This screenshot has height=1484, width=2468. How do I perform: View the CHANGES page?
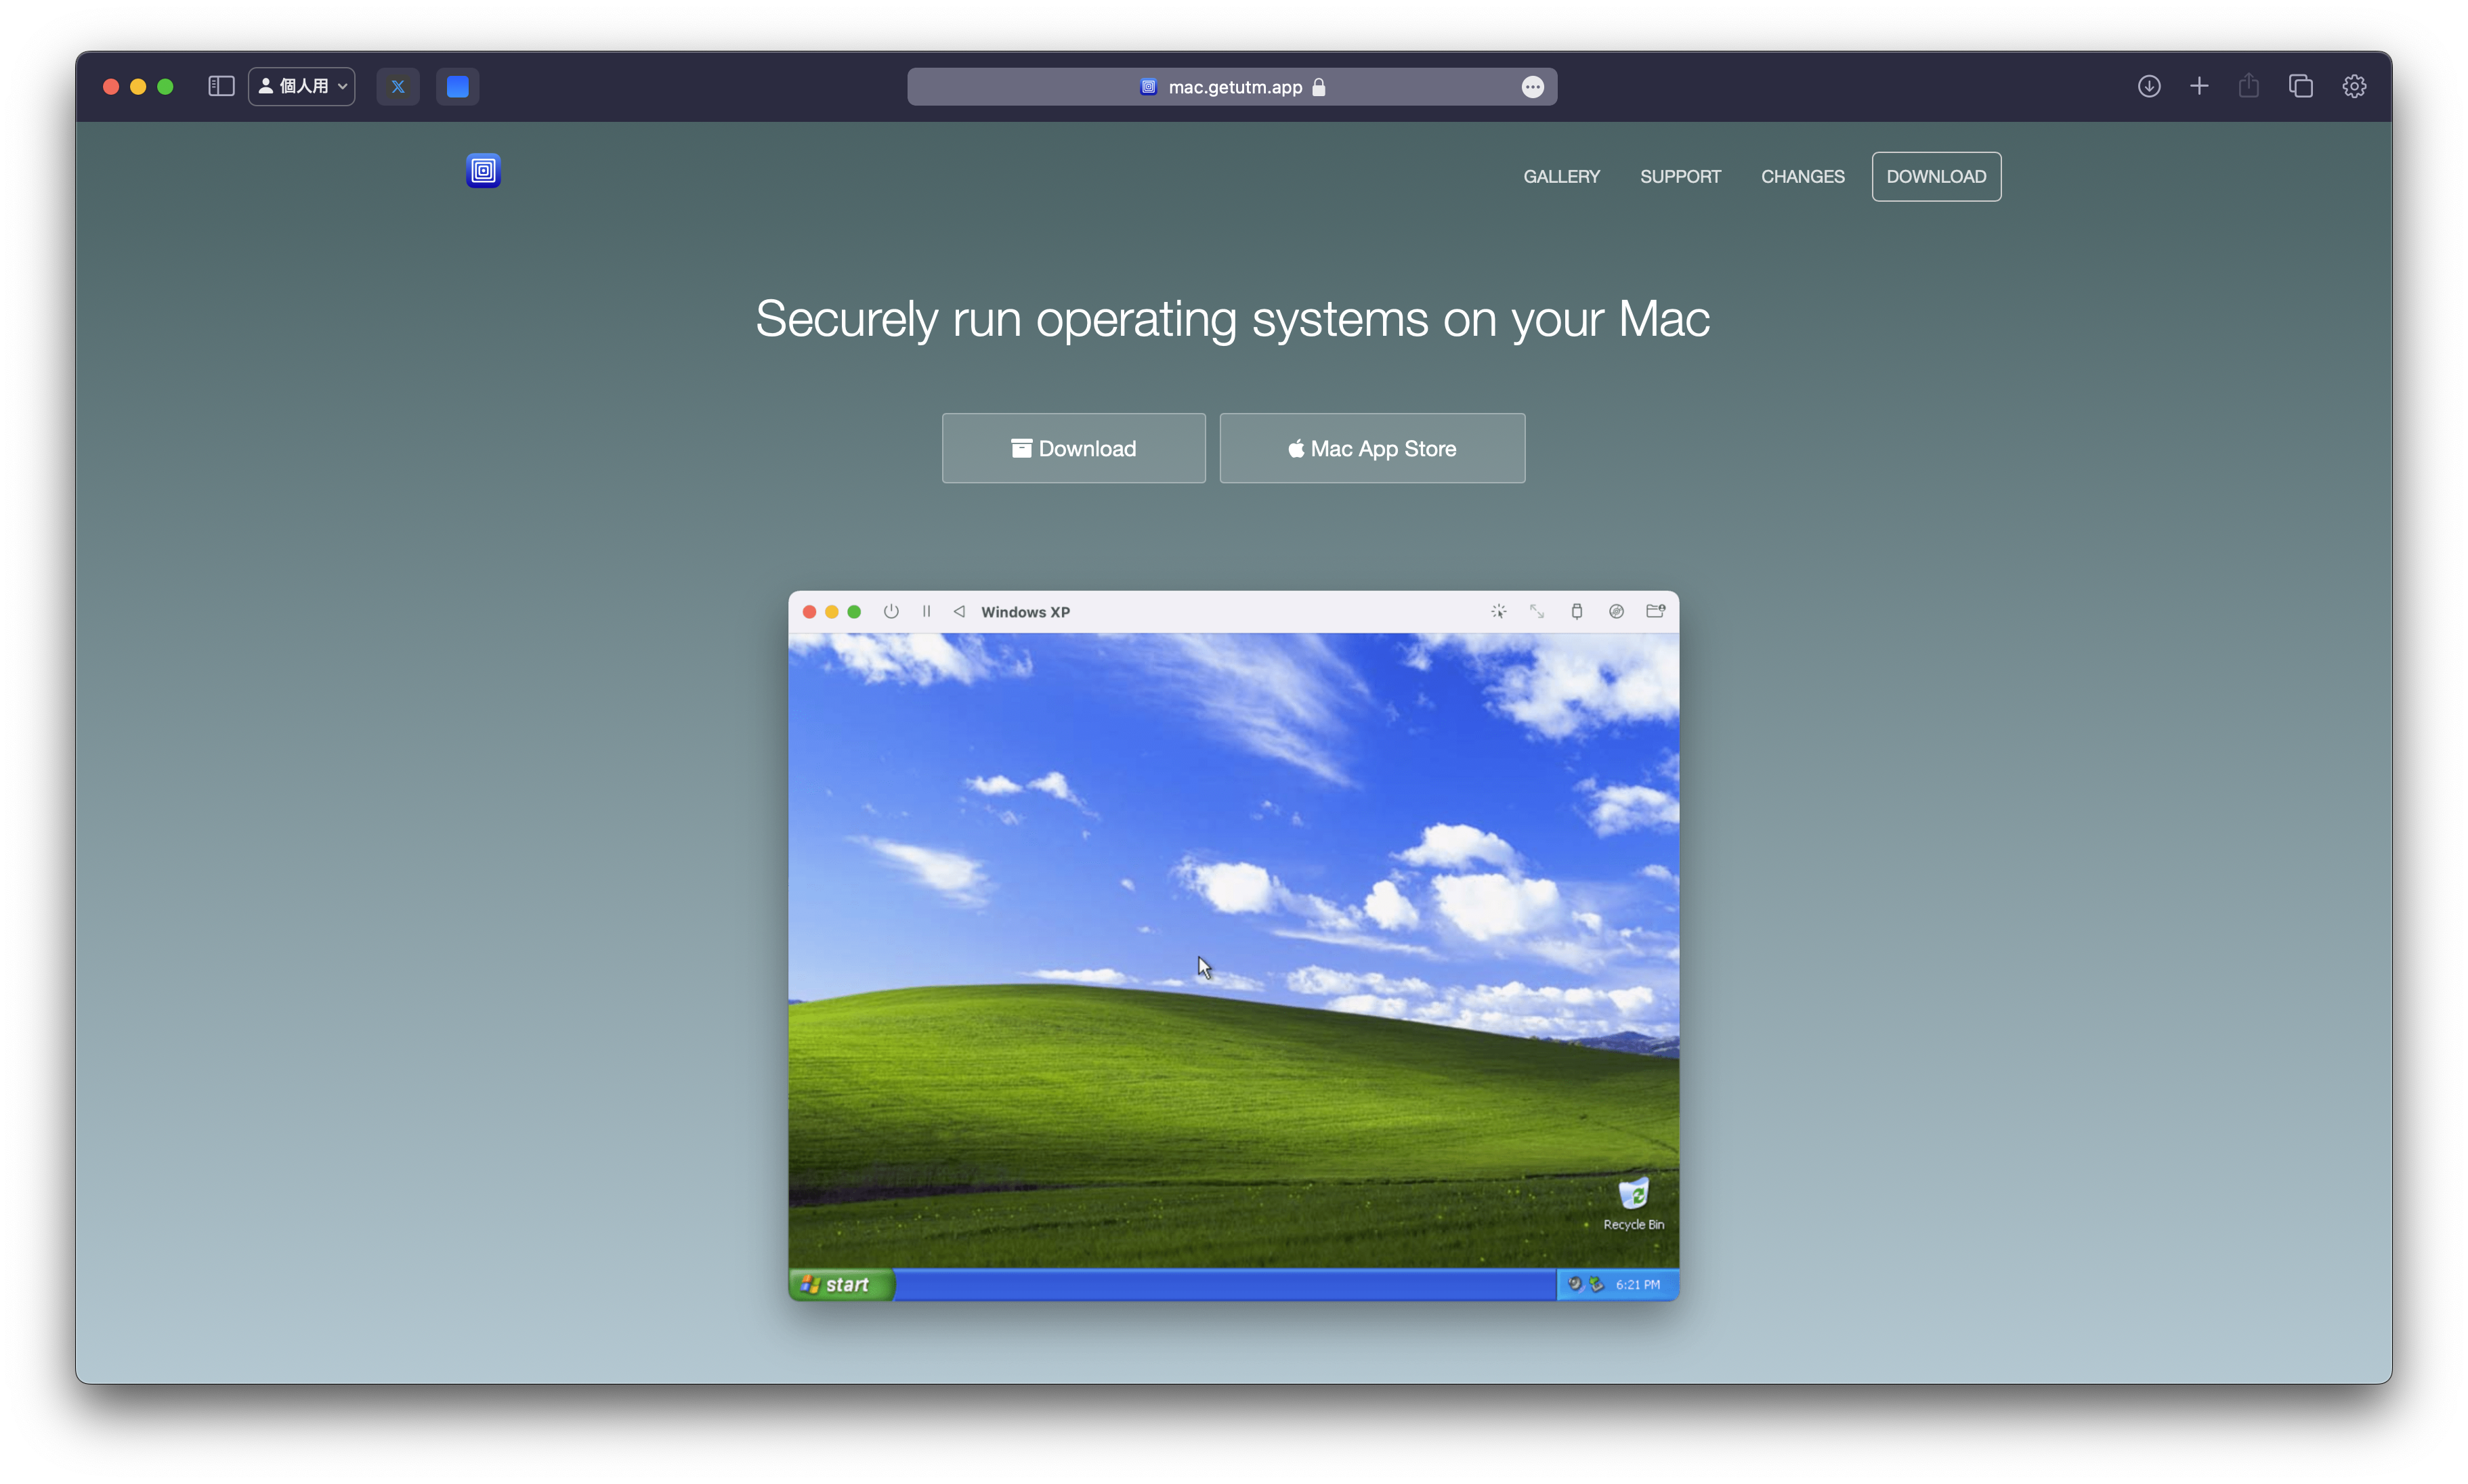[1802, 177]
